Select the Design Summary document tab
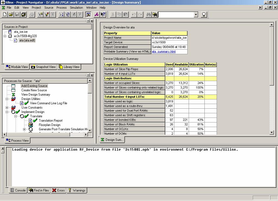 point(112,140)
